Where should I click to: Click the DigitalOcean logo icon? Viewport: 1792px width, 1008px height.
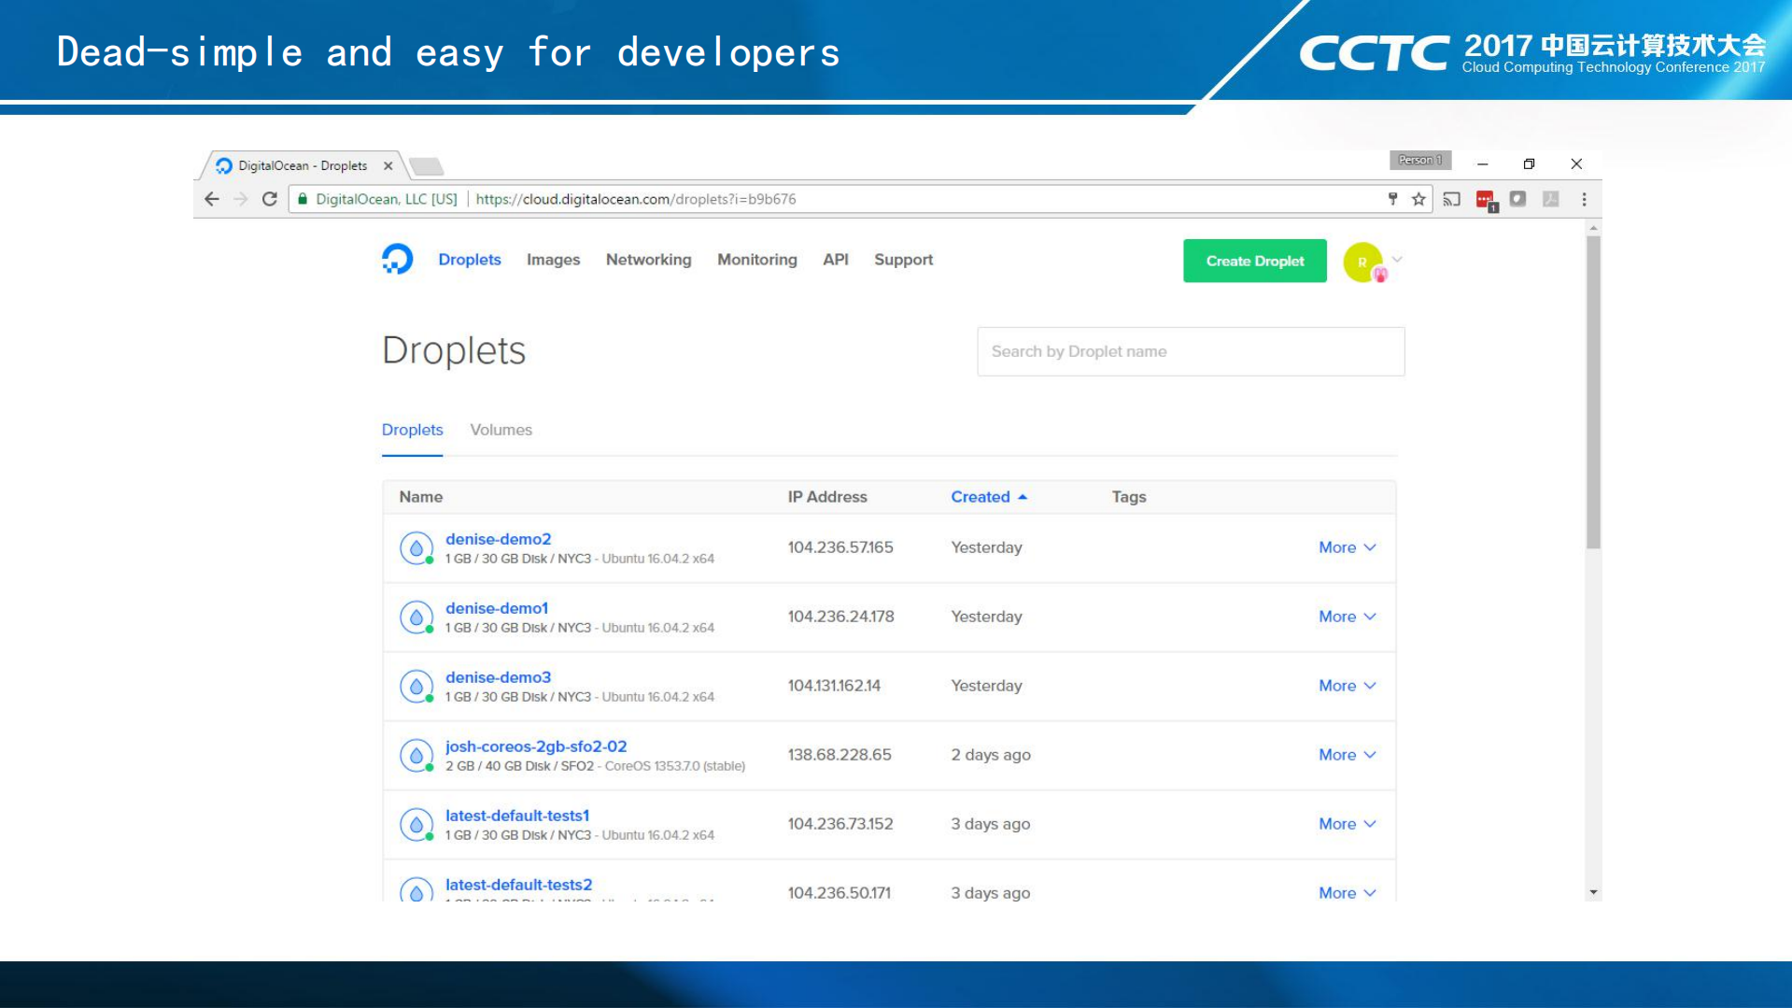tap(397, 259)
